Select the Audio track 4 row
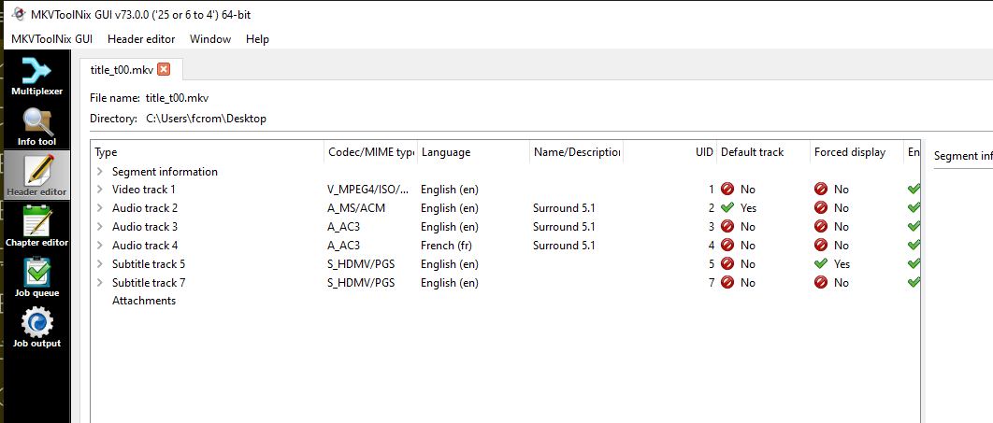This screenshot has width=993, height=423. click(x=505, y=246)
